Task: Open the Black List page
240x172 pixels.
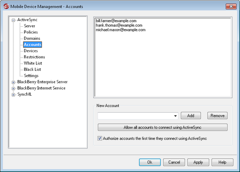Action: 32,69
